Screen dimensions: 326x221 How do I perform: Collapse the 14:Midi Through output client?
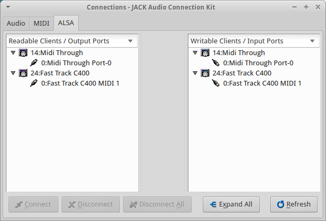(x=13, y=53)
